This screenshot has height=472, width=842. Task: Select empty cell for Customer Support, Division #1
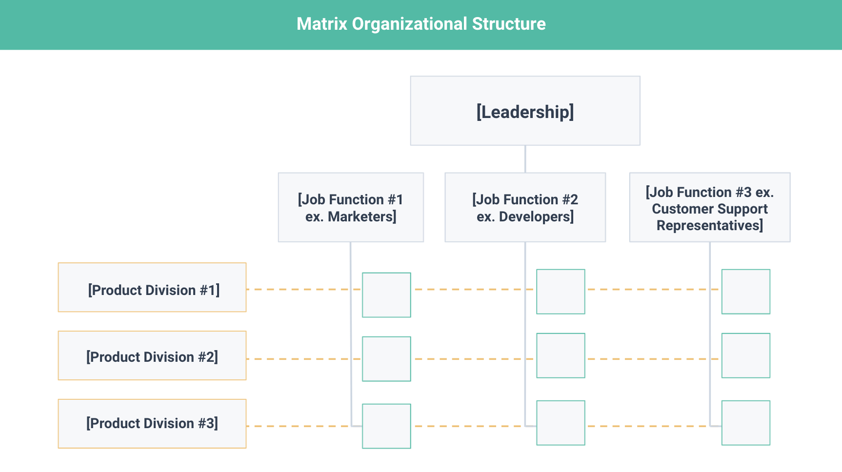[746, 292]
